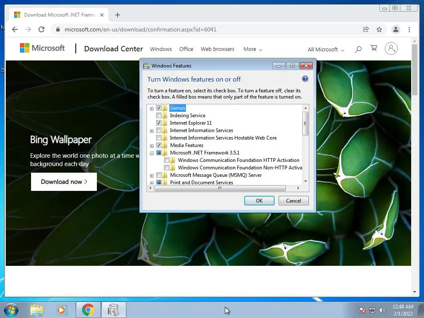Open the volume speaker icon
This screenshot has height=318, width=424.
[382, 310]
